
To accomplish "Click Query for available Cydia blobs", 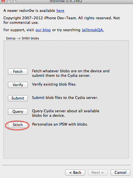I will [18, 111].
